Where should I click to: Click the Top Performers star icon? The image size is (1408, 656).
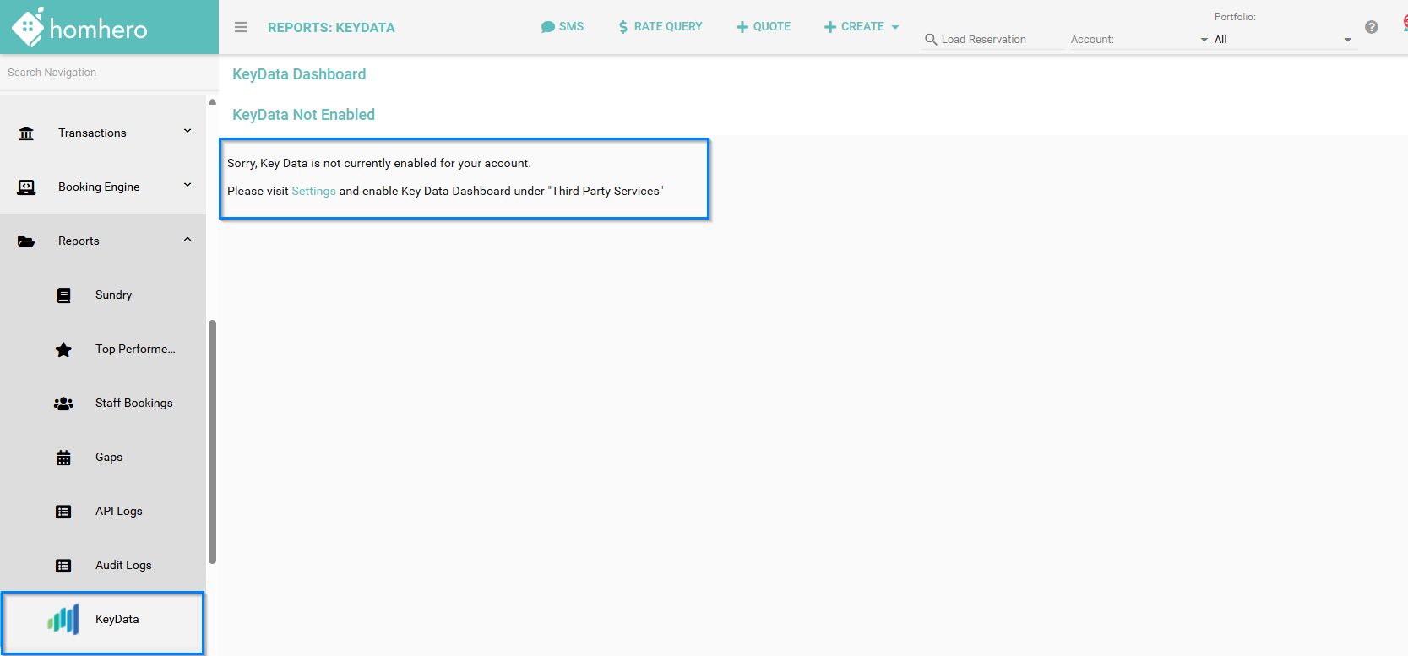pos(63,350)
